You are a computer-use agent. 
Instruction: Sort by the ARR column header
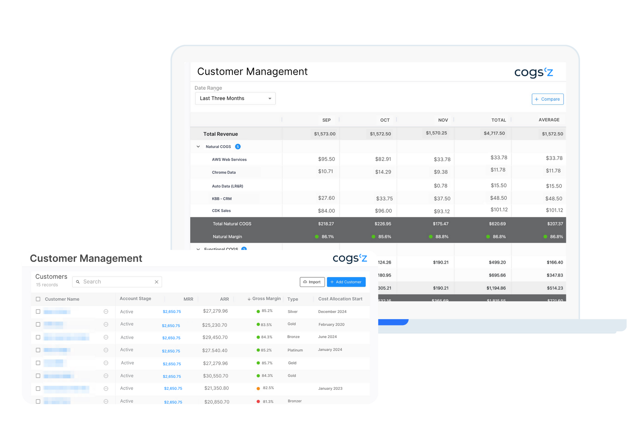coord(224,299)
